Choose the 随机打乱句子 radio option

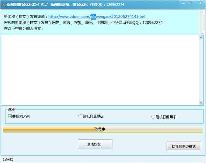point(153,117)
